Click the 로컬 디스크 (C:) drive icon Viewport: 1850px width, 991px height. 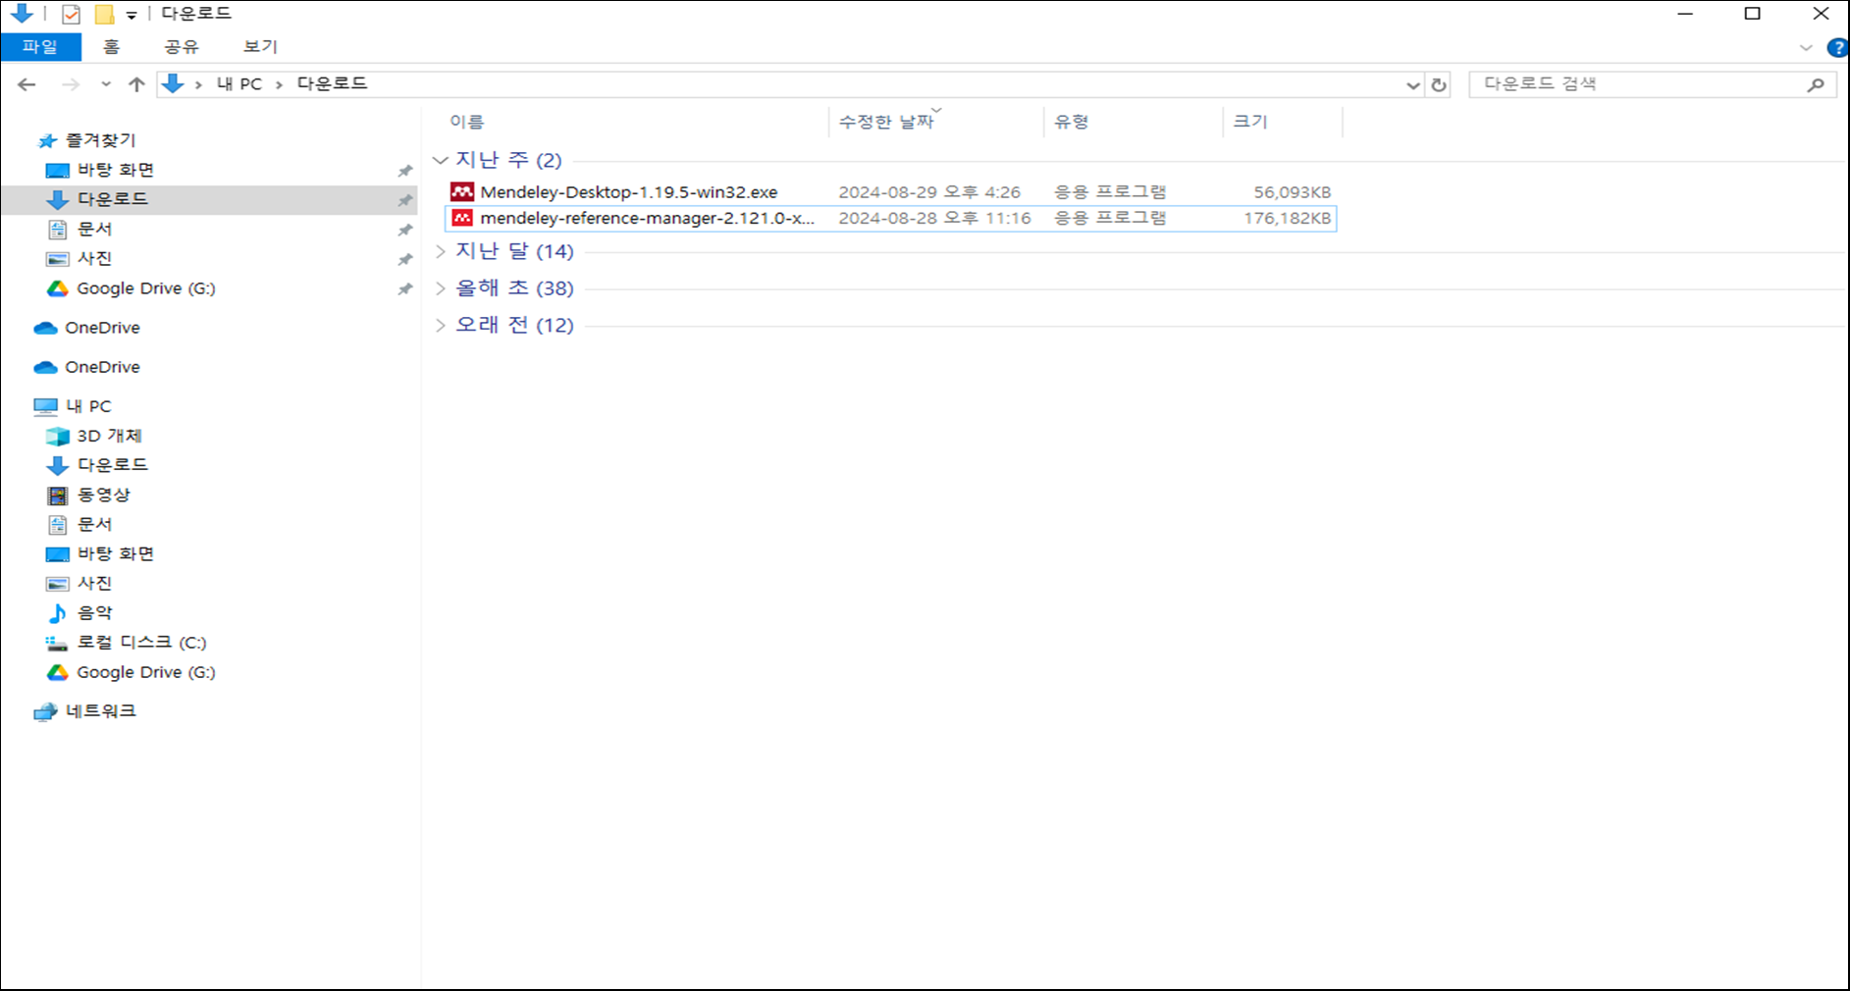pyautogui.click(x=57, y=644)
